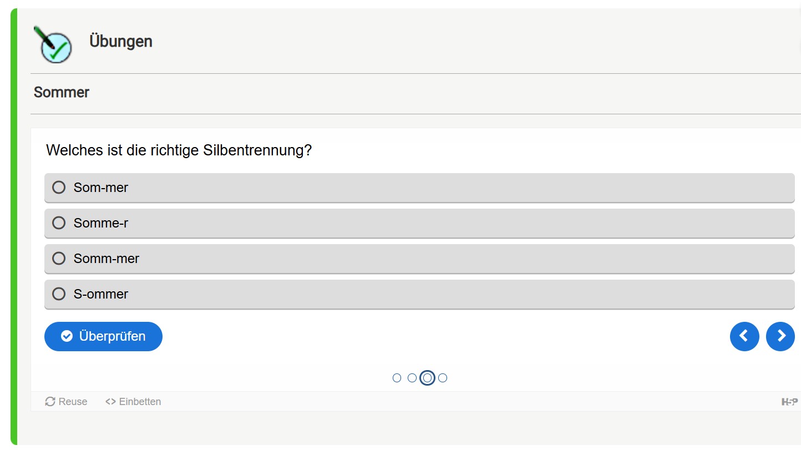Screen dimensions: 801x450
Task: Jump to fourth question progress dot
Action: pos(443,378)
